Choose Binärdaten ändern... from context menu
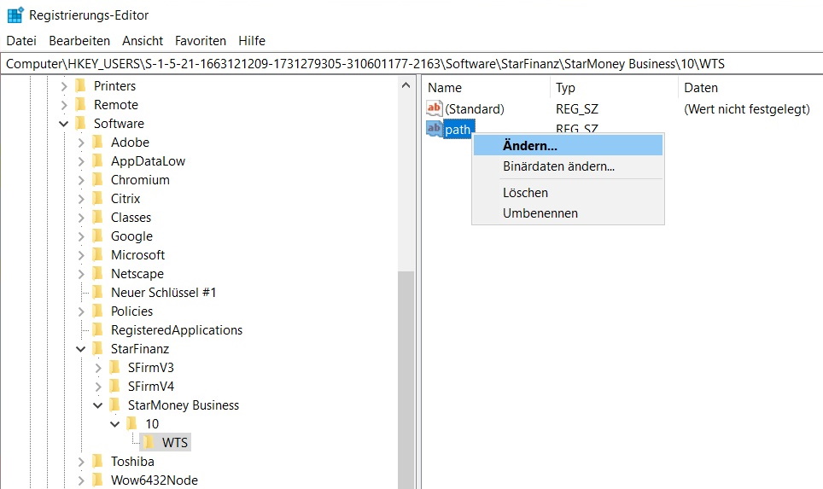This screenshot has height=489, width=823. (568, 166)
